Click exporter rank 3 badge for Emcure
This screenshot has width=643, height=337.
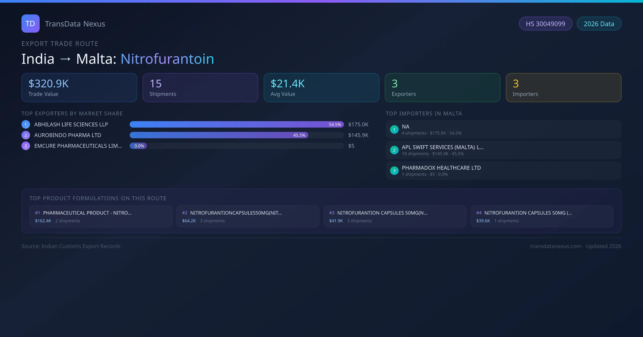pyautogui.click(x=26, y=146)
